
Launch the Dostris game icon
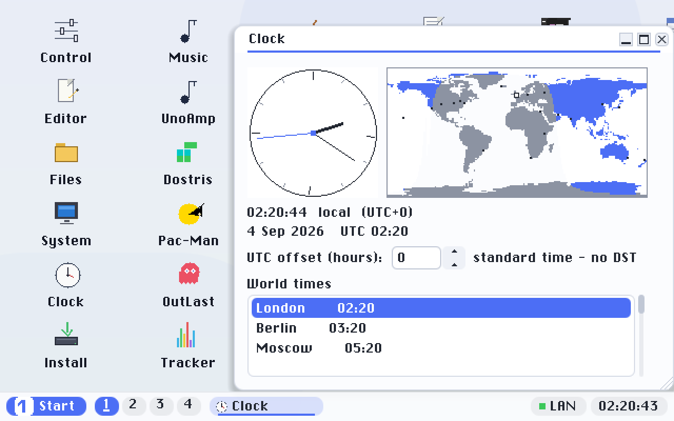point(188,164)
